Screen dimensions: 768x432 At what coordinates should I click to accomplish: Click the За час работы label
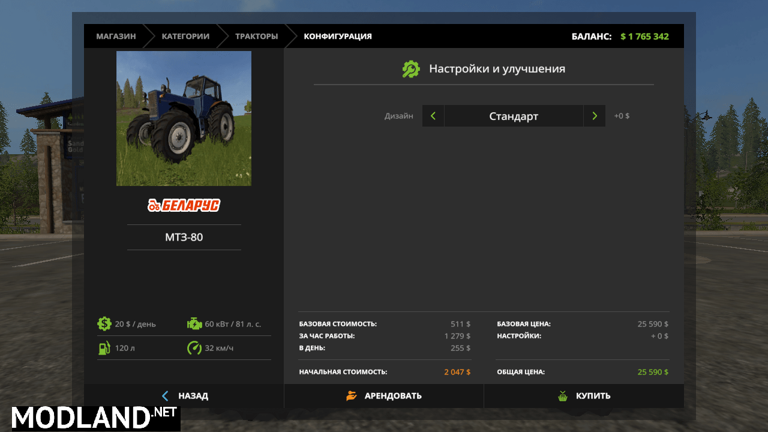327,336
